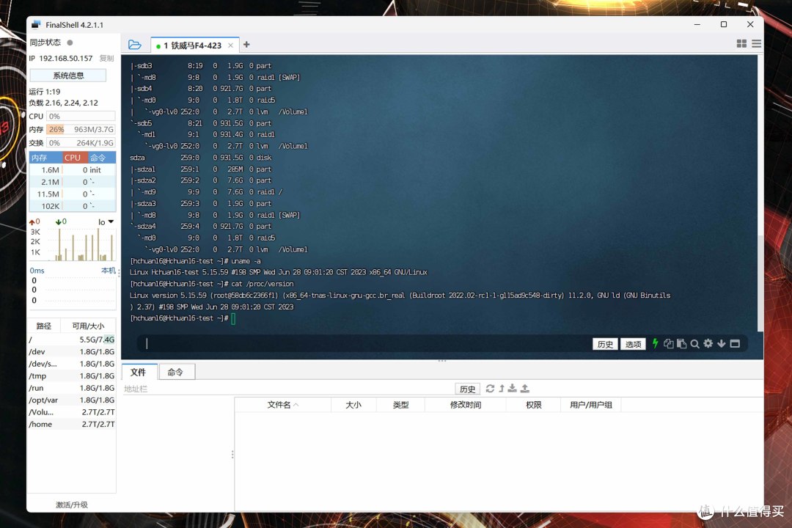Click the down arrow icon in command bar
The width and height of the screenshot is (792, 528).
[x=722, y=344]
